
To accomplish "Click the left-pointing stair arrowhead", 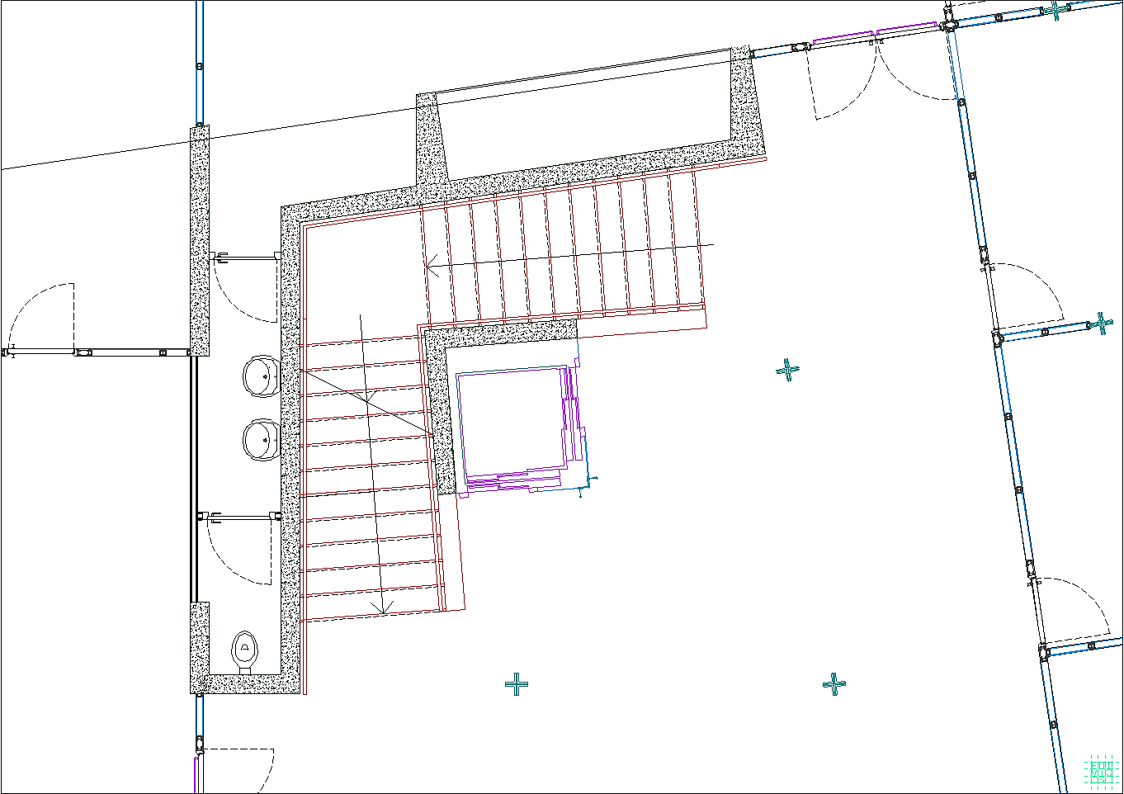I will 432,266.
